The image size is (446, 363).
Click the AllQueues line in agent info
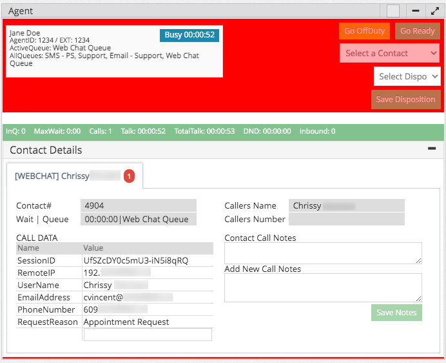104,59
